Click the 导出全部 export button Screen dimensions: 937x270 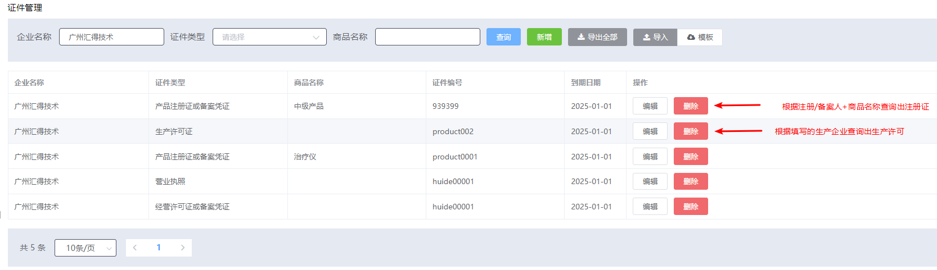597,37
